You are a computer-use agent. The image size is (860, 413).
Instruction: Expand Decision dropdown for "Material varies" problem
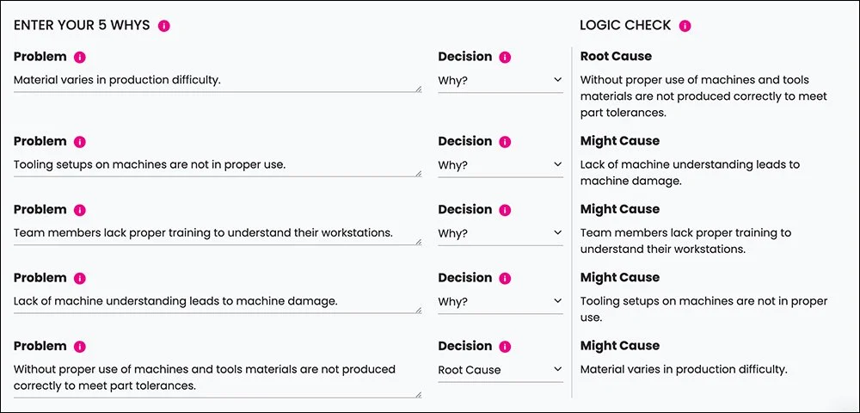[500, 80]
